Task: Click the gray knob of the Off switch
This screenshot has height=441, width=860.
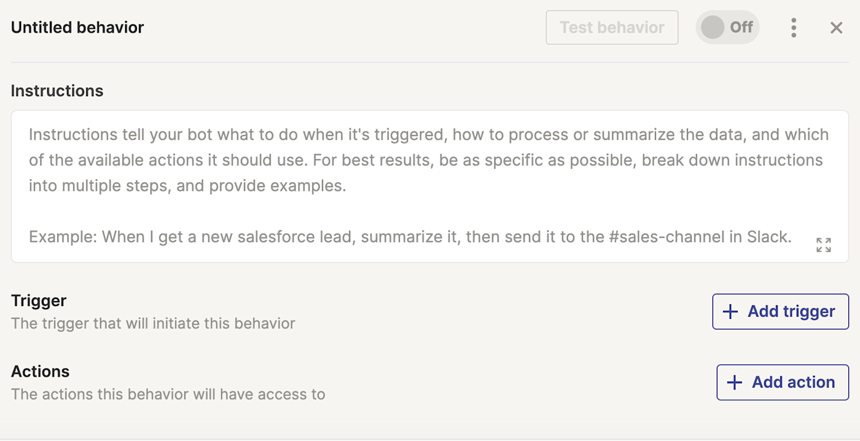Action: click(x=713, y=28)
